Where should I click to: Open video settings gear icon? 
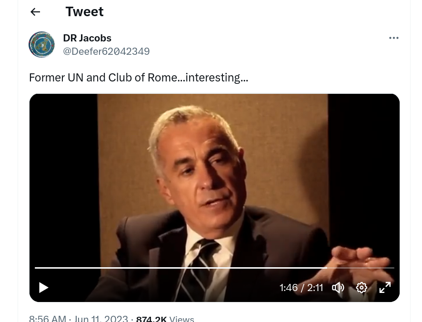pyautogui.click(x=362, y=288)
